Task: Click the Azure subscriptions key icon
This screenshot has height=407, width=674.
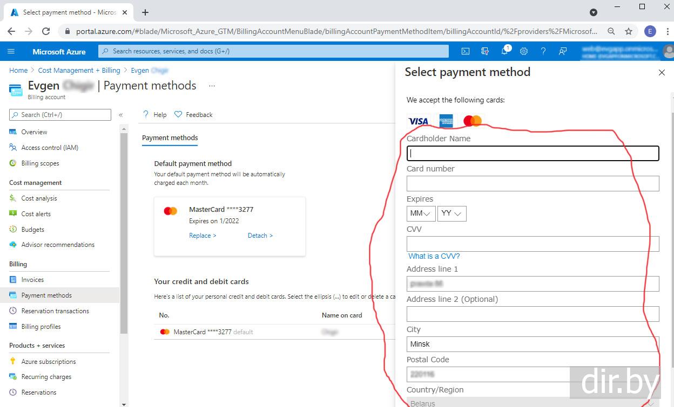Action: 13,362
